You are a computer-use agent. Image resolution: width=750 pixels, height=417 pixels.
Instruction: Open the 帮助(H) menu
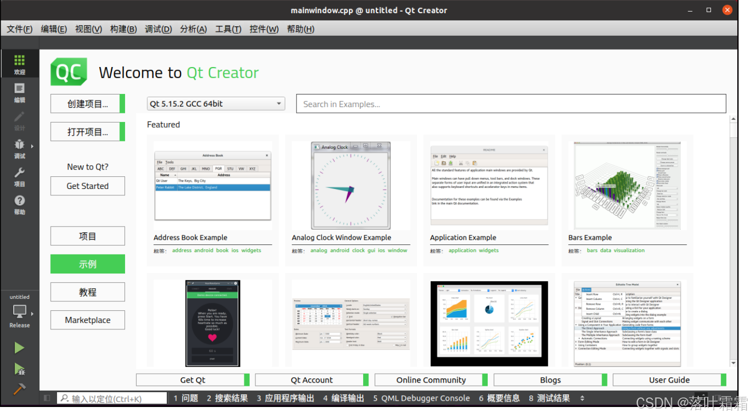pyautogui.click(x=300, y=29)
